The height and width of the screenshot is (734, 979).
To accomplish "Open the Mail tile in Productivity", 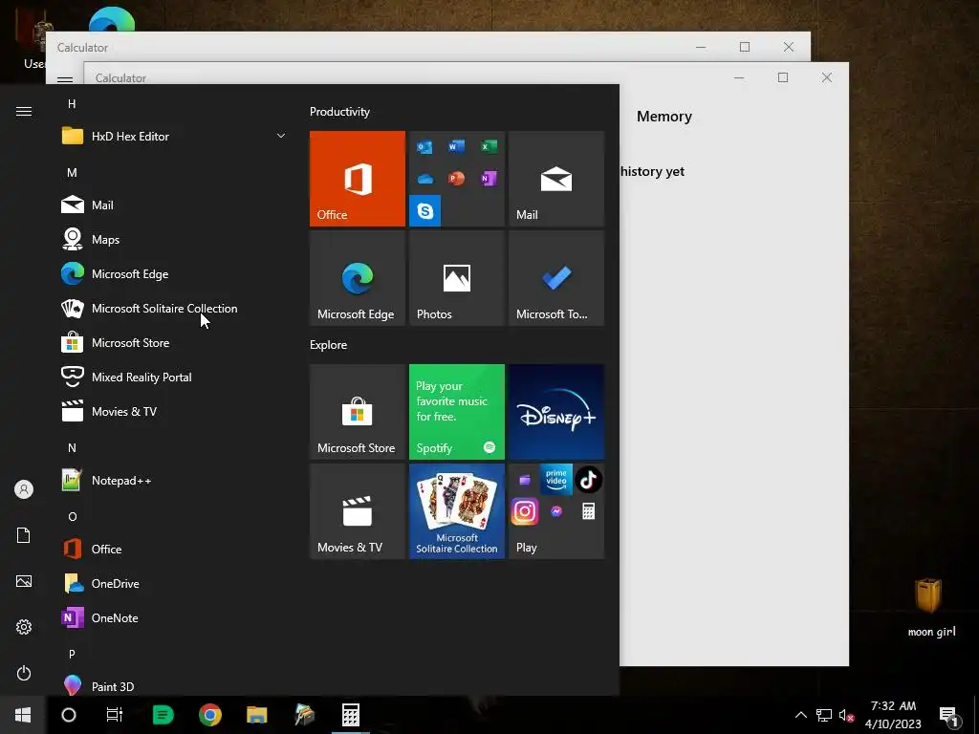I will point(556,179).
